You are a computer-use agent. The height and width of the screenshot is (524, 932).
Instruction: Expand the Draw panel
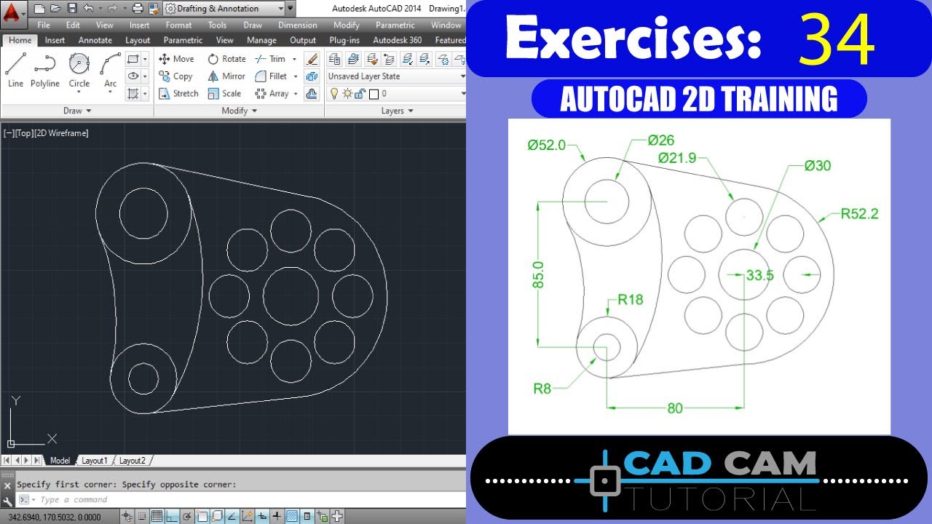coord(77,111)
